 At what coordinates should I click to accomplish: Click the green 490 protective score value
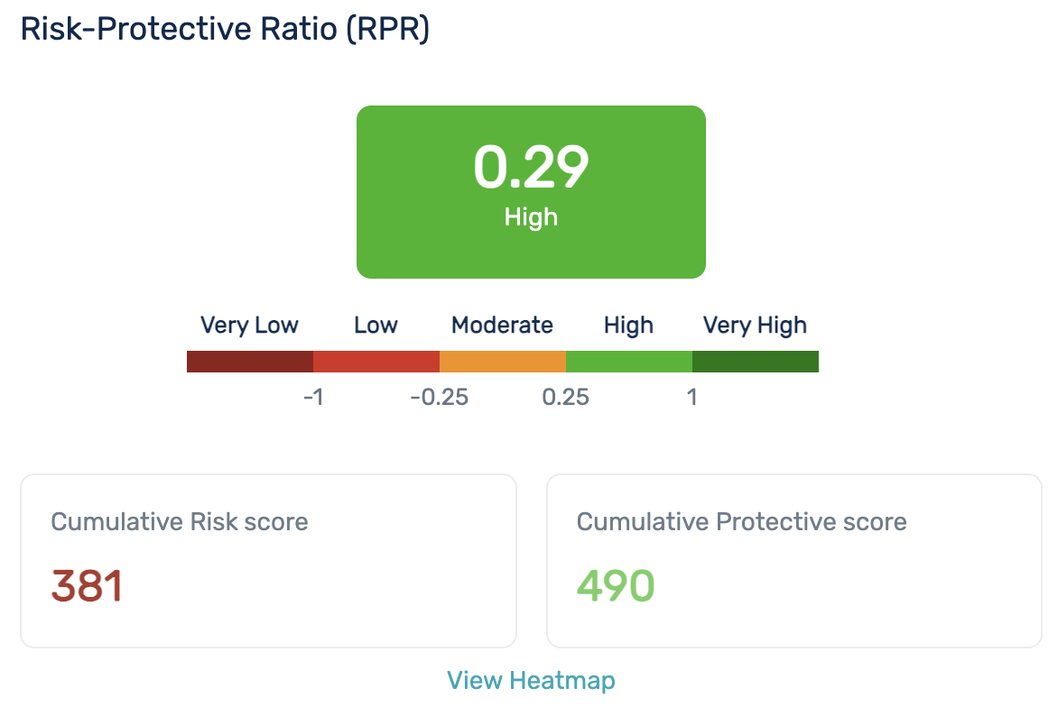click(x=616, y=586)
